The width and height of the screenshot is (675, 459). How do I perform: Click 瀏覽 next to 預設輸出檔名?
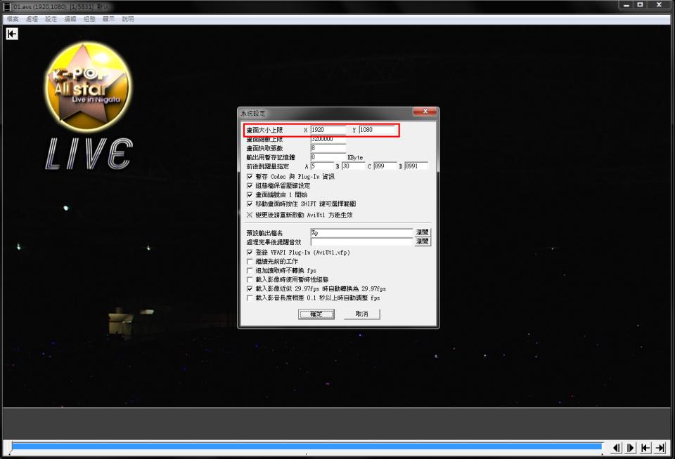tap(423, 232)
